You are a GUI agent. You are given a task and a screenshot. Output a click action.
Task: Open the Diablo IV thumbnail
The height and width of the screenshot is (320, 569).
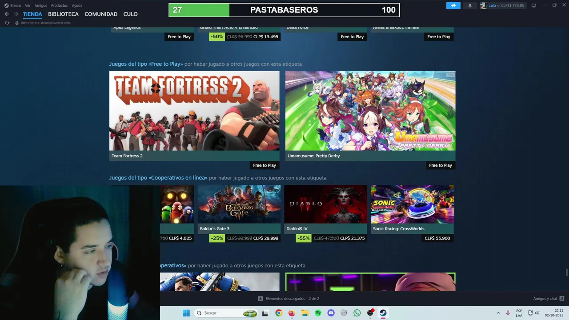coord(326,204)
